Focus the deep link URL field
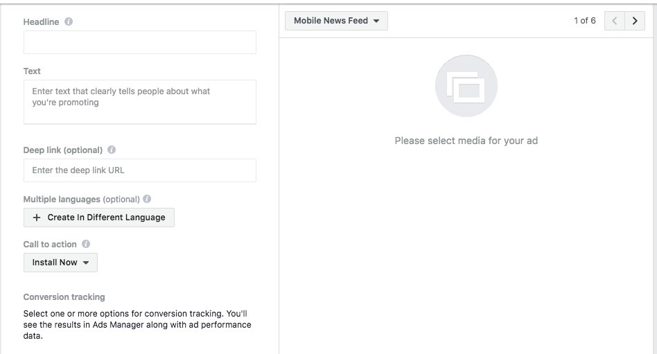Image resolution: width=657 pixels, height=354 pixels. [140, 170]
